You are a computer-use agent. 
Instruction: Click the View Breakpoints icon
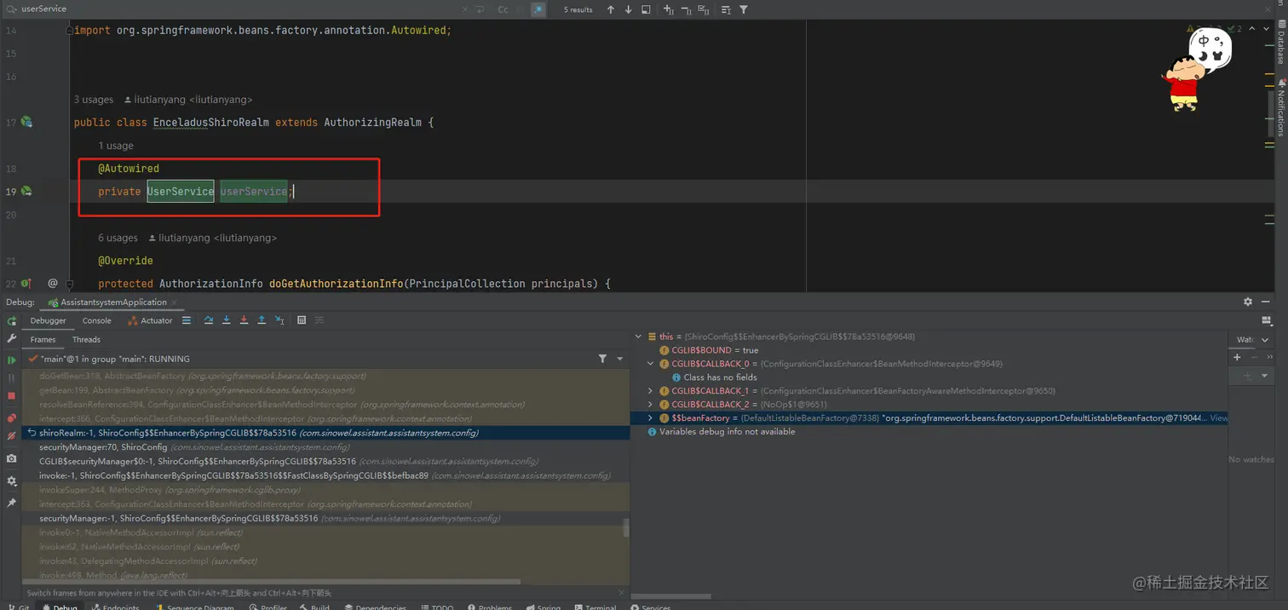pos(12,417)
